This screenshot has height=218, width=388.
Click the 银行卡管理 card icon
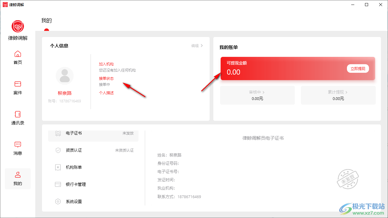tap(58, 185)
